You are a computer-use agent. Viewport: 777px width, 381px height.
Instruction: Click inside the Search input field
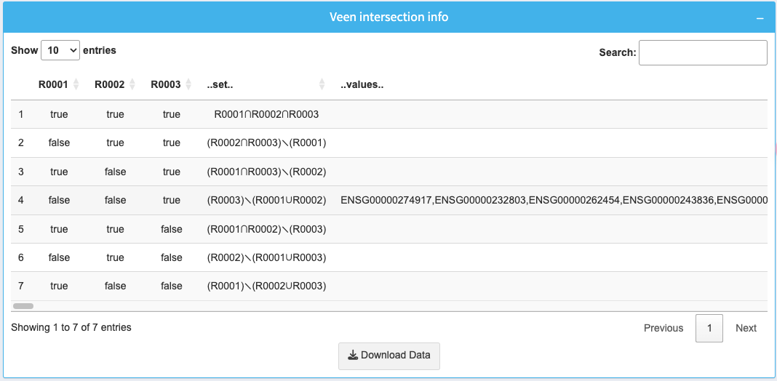pos(702,52)
